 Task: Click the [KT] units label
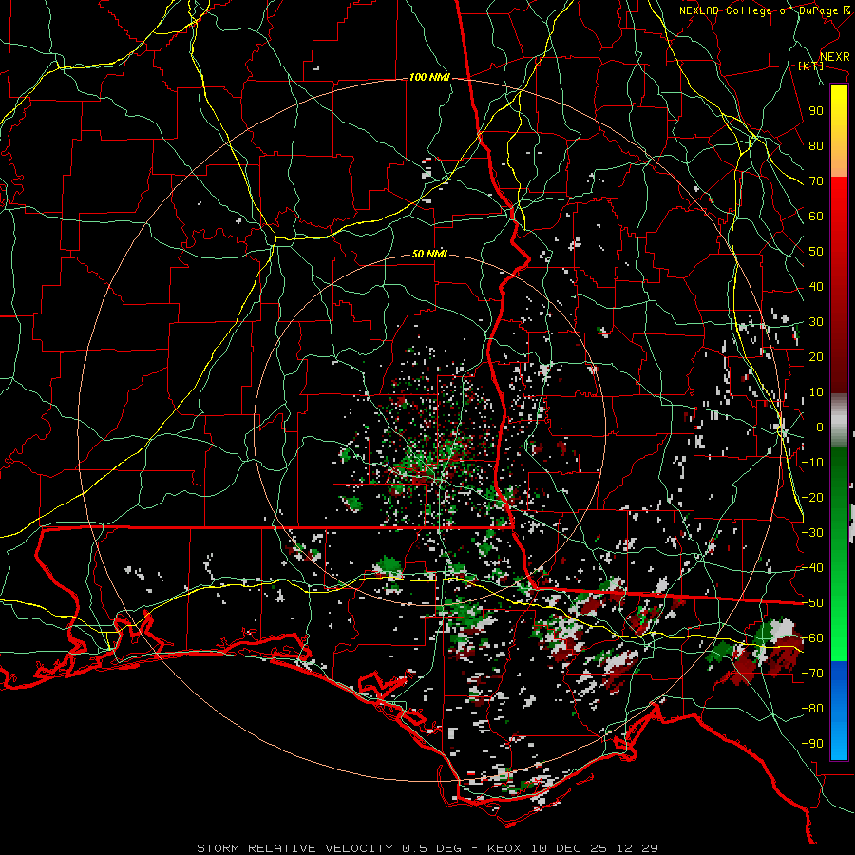pos(810,66)
